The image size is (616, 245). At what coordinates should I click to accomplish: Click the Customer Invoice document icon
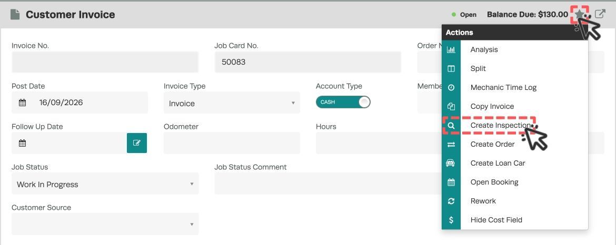[x=15, y=15]
